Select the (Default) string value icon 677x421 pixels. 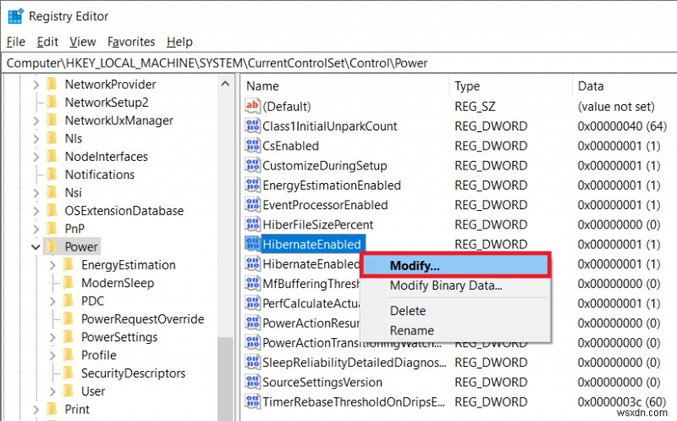pos(252,106)
